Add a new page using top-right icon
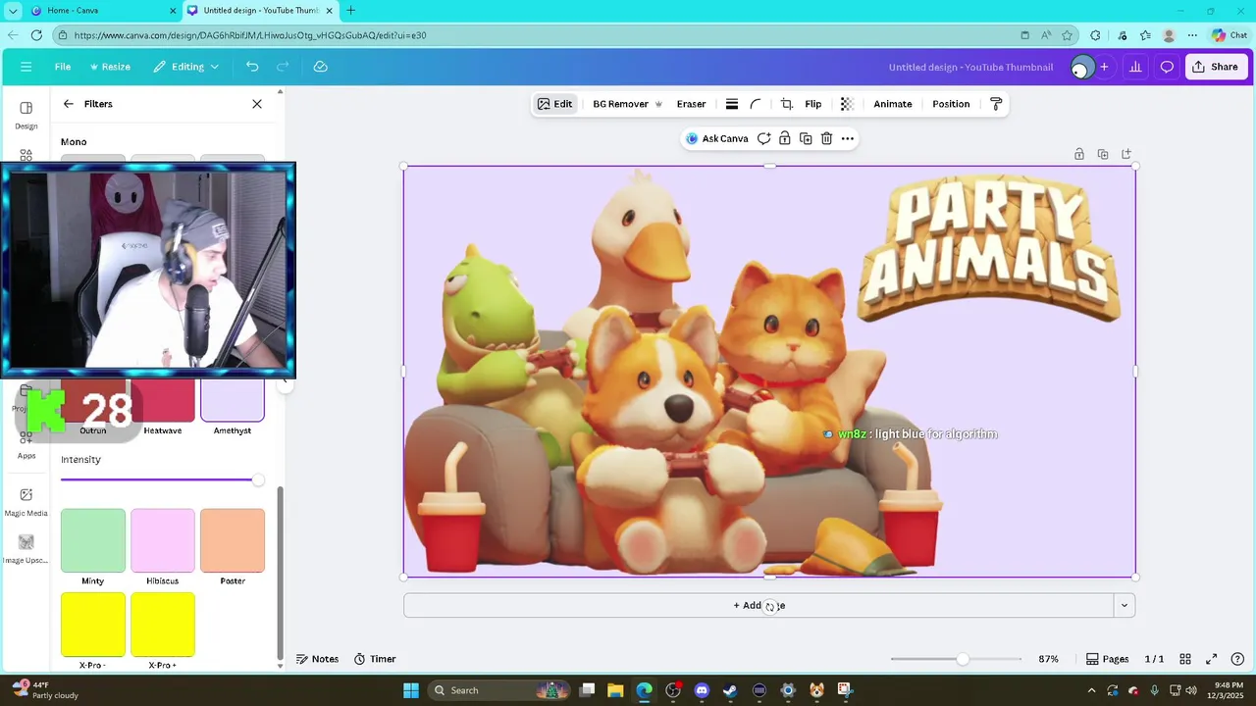This screenshot has height=706, width=1256. [x=1126, y=154]
